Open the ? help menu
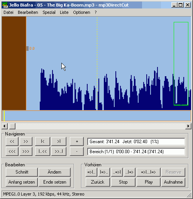This screenshot has width=193, height=199. pos(96,12)
